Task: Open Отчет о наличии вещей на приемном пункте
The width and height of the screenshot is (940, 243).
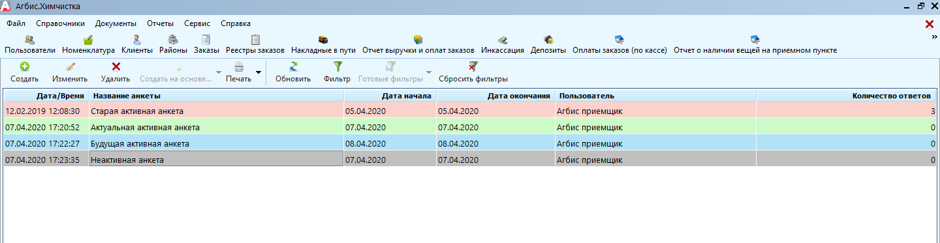Action: (x=755, y=44)
